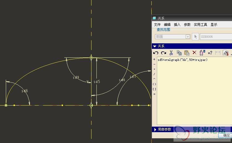Open the 显示 menu
Image resolution: width=232 pixels, height=143 pixels.
coord(214,25)
